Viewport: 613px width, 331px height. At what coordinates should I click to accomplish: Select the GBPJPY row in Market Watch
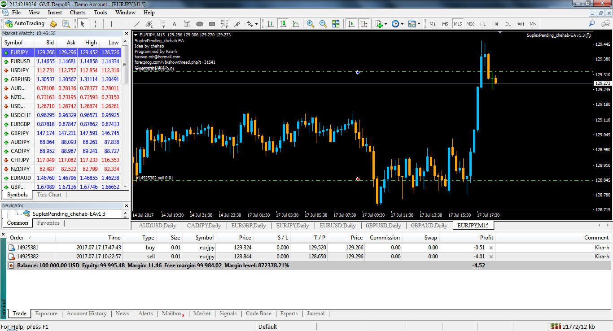click(x=20, y=133)
